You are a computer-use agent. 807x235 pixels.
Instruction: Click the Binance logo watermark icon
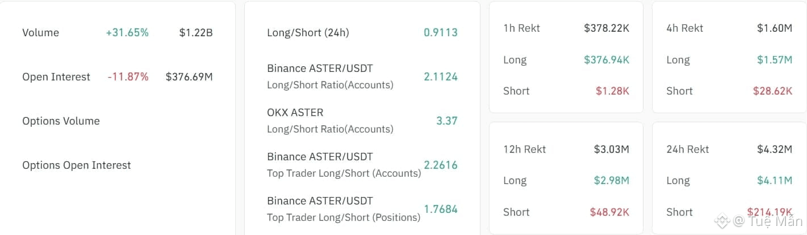click(722, 220)
